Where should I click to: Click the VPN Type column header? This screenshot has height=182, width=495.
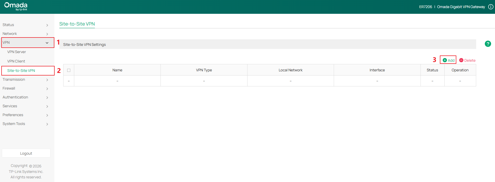pyautogui.click(x=204, y=70)
